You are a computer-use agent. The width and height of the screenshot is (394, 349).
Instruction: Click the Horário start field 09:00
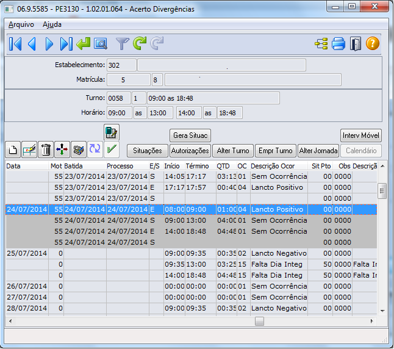[120, 113]
